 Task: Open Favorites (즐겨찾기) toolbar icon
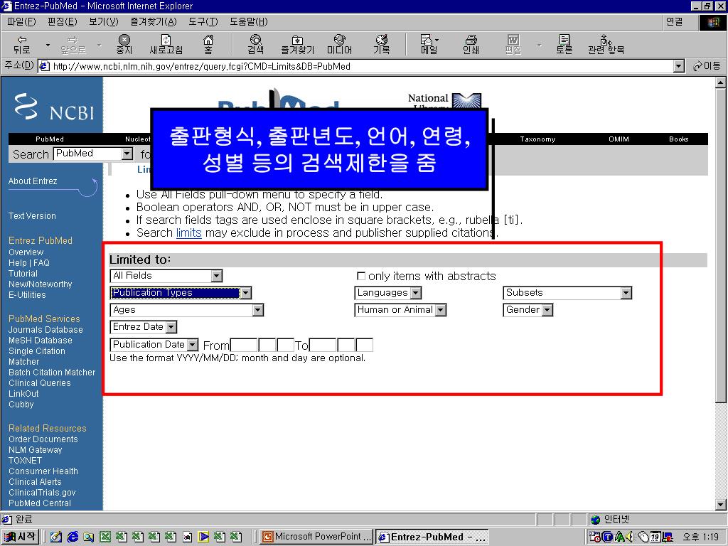(297, 45)
